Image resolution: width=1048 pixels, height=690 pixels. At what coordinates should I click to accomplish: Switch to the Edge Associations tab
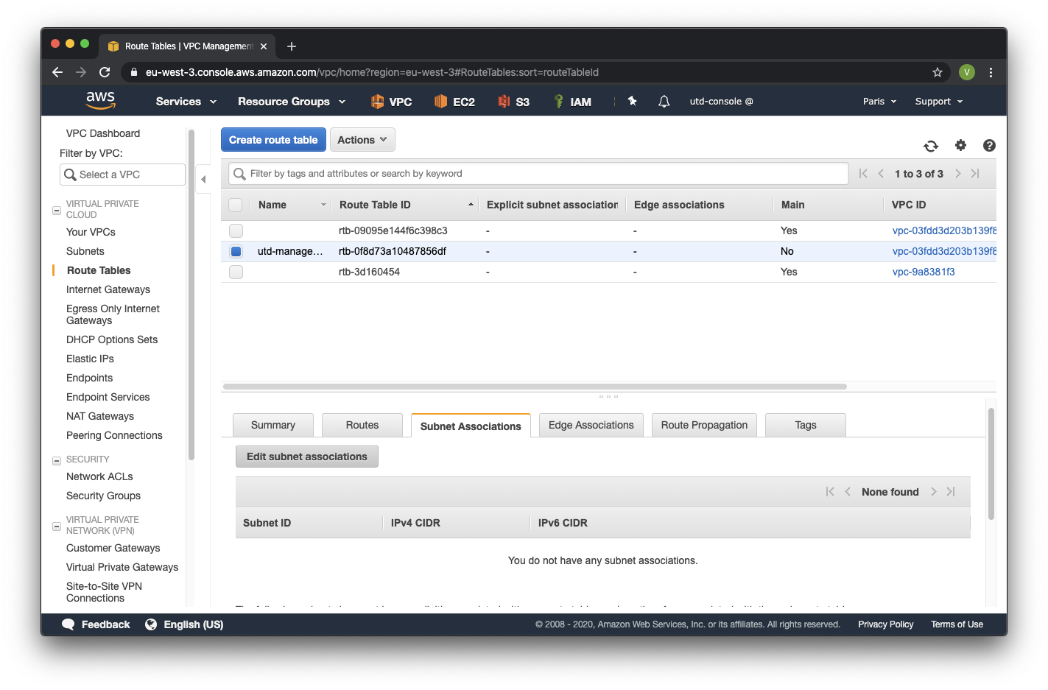tap(591, 425)
